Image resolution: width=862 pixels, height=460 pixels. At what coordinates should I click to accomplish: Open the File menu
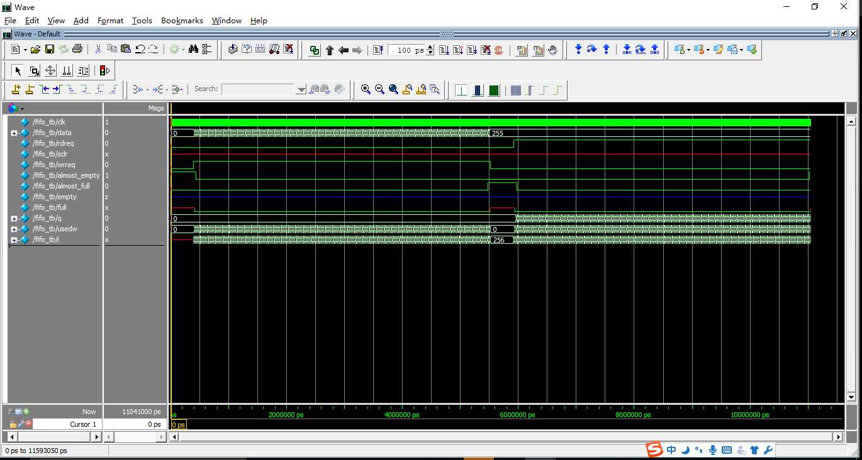10,20
